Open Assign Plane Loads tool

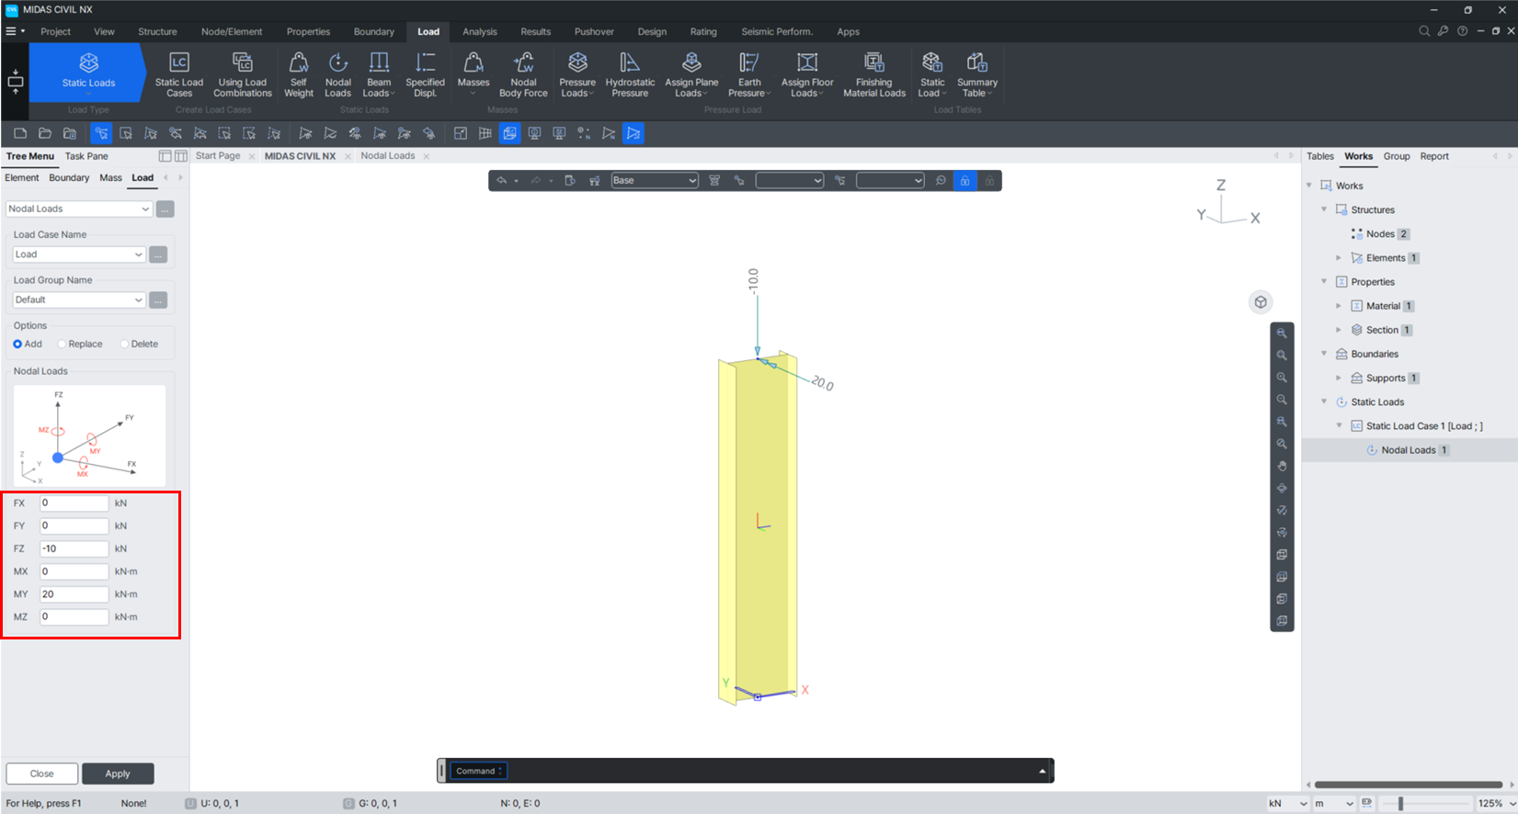(691, 73)
